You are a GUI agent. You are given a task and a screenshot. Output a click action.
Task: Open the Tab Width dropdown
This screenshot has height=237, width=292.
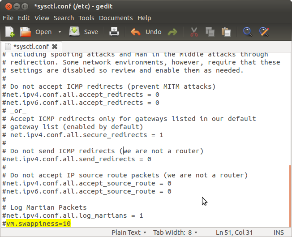click(x=176, y=232)
